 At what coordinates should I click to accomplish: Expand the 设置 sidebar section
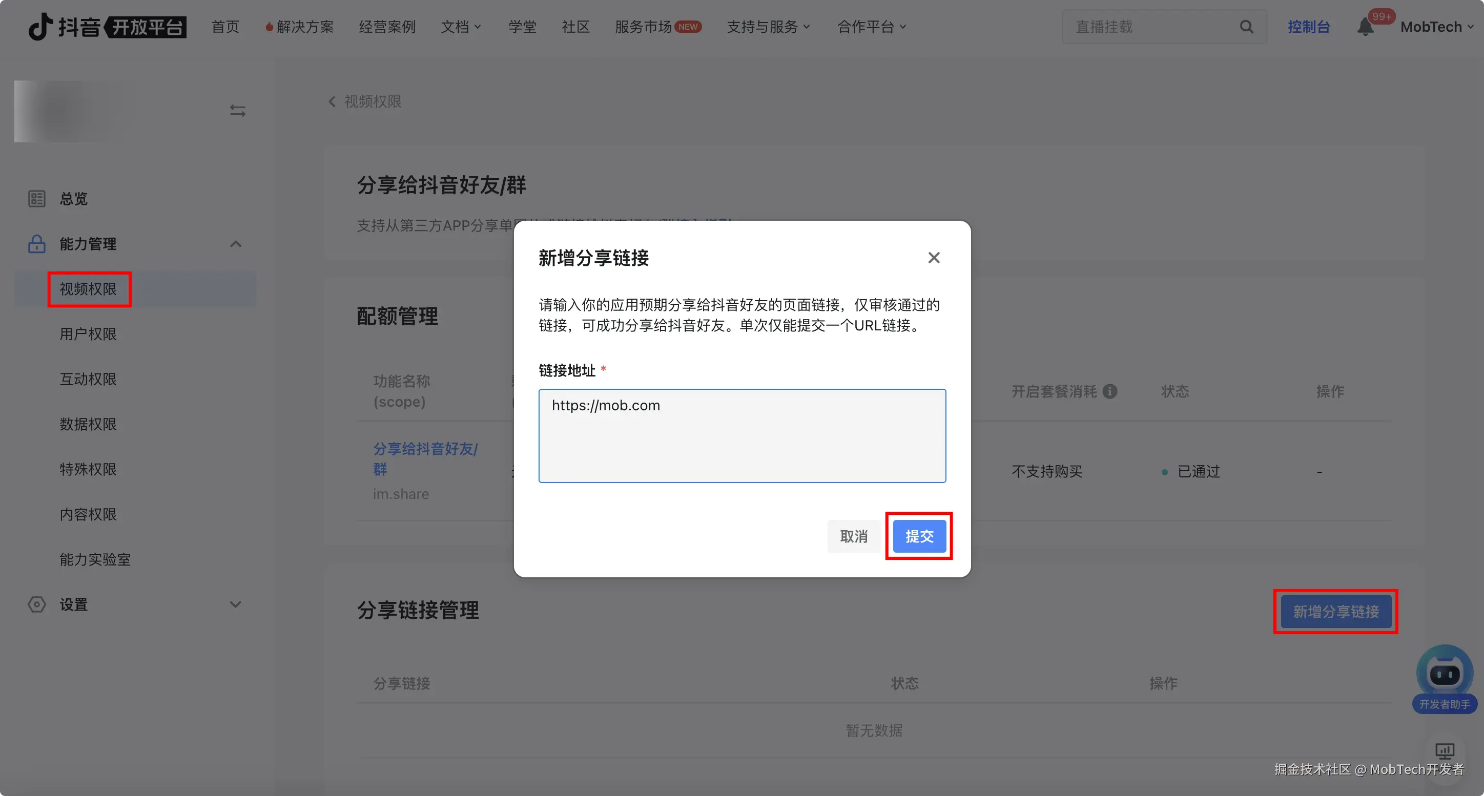tap(236, 604)
